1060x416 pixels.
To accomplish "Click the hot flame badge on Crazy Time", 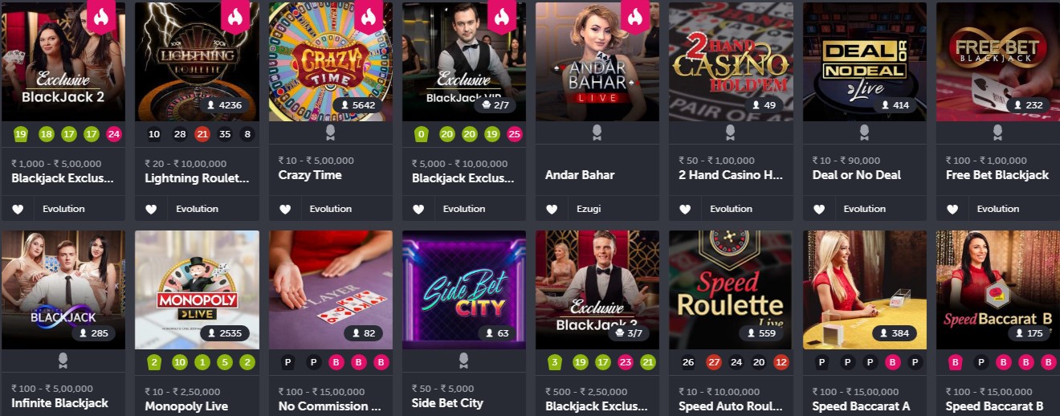I will 369,16.
